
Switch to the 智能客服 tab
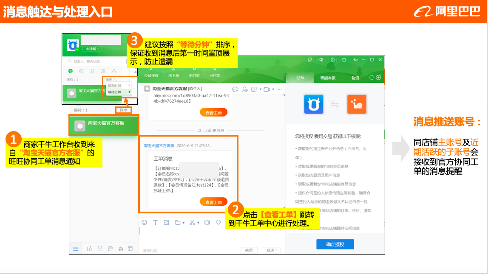pos(328,78)
